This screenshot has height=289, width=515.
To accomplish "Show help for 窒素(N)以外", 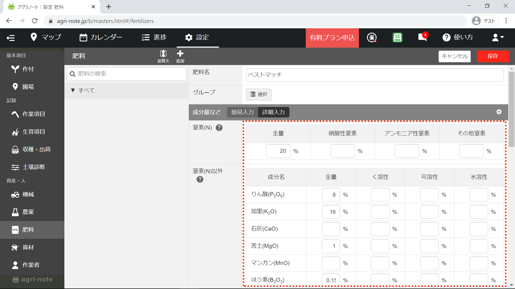I will (x=200, y=179).
